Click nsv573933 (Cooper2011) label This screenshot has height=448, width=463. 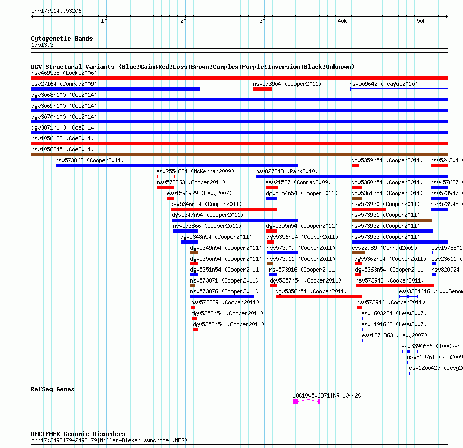pos(385,237)
